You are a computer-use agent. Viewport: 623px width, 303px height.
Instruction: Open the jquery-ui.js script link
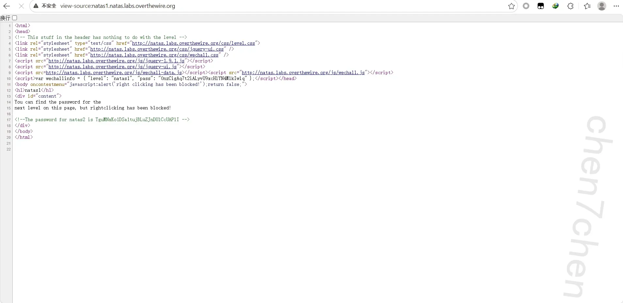coord(112,67)
